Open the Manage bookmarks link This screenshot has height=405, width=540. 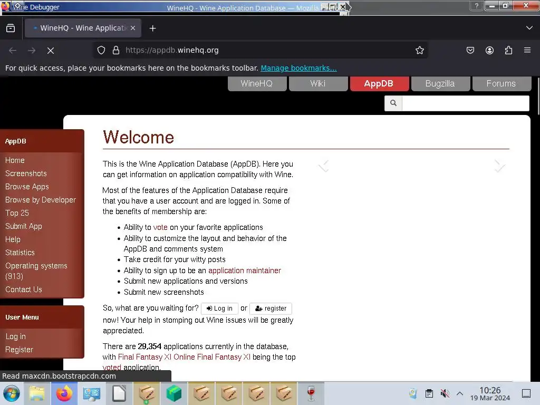click(x=298, y=68)
